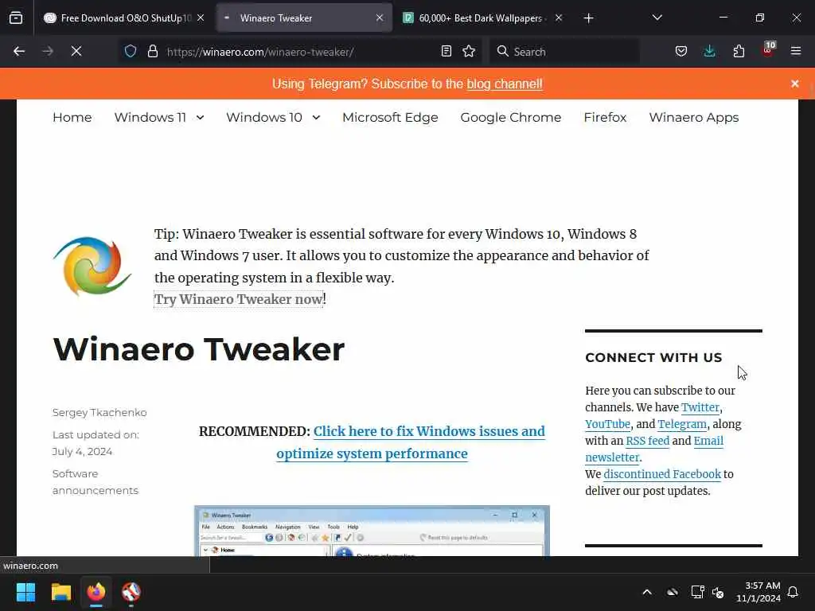
Task: Click the fix Windows issues recommended link
Action: 411,442
